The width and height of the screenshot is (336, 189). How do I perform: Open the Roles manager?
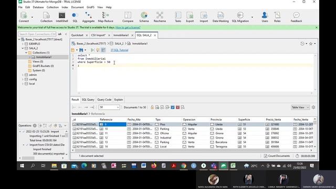pyautogui.click(x=277, y=17)
